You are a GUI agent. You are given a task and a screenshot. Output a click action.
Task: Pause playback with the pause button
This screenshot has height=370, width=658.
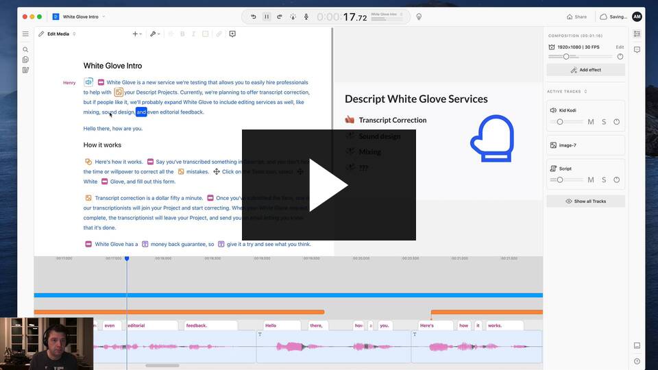267,16
